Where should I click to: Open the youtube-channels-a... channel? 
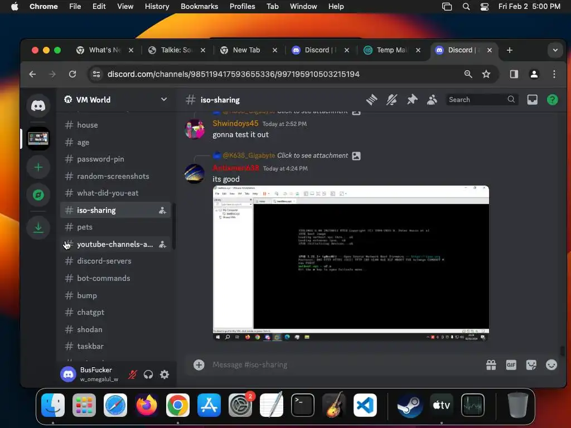[115, 244]
